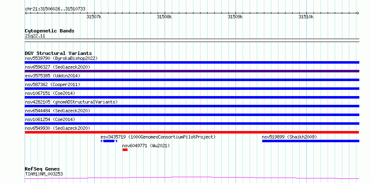Open the nsv4282105 (gnomADStructuralVariants) label
Screen dimensions: 371x183
tap(71, 102)
